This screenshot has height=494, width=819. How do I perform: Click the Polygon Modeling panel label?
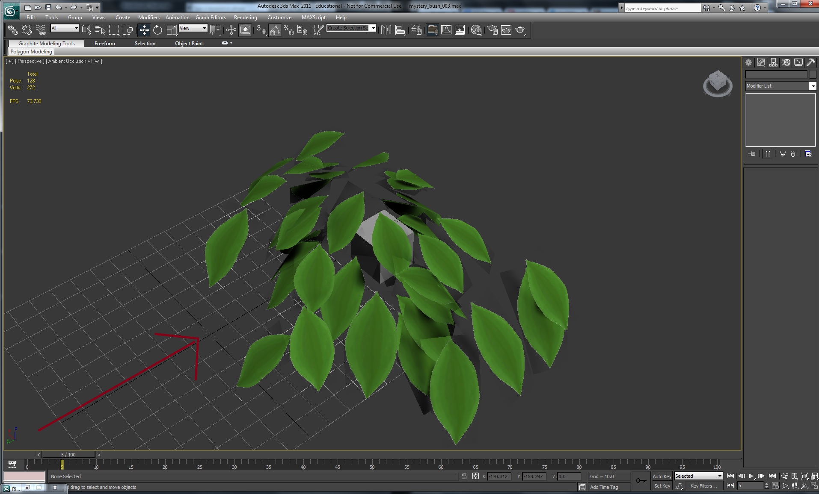[x=31, y=52]
